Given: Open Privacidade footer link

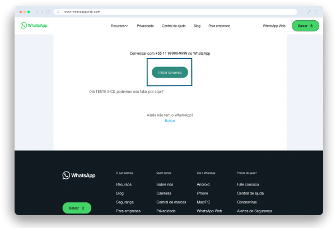Looking at the screenshot, I should [166, 211].
